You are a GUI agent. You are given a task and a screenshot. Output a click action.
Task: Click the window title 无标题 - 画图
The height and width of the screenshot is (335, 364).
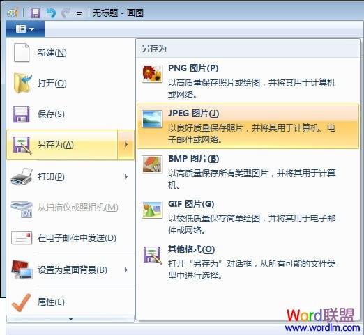click(x=118, y=13)
